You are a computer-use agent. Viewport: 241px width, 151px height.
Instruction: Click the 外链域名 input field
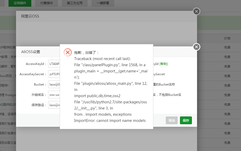(54, 95)
